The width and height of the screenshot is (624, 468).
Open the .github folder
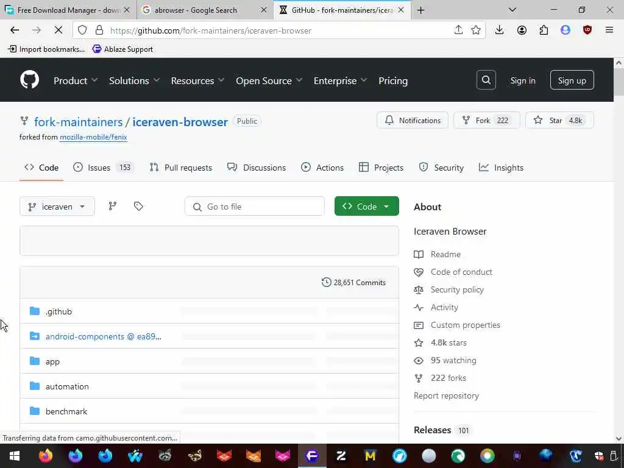(x=58, y=311)
